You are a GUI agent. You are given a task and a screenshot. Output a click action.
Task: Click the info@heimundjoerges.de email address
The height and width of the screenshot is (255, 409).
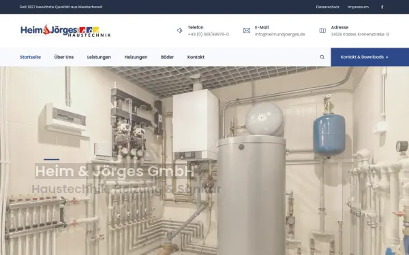(x=280, y=35)
